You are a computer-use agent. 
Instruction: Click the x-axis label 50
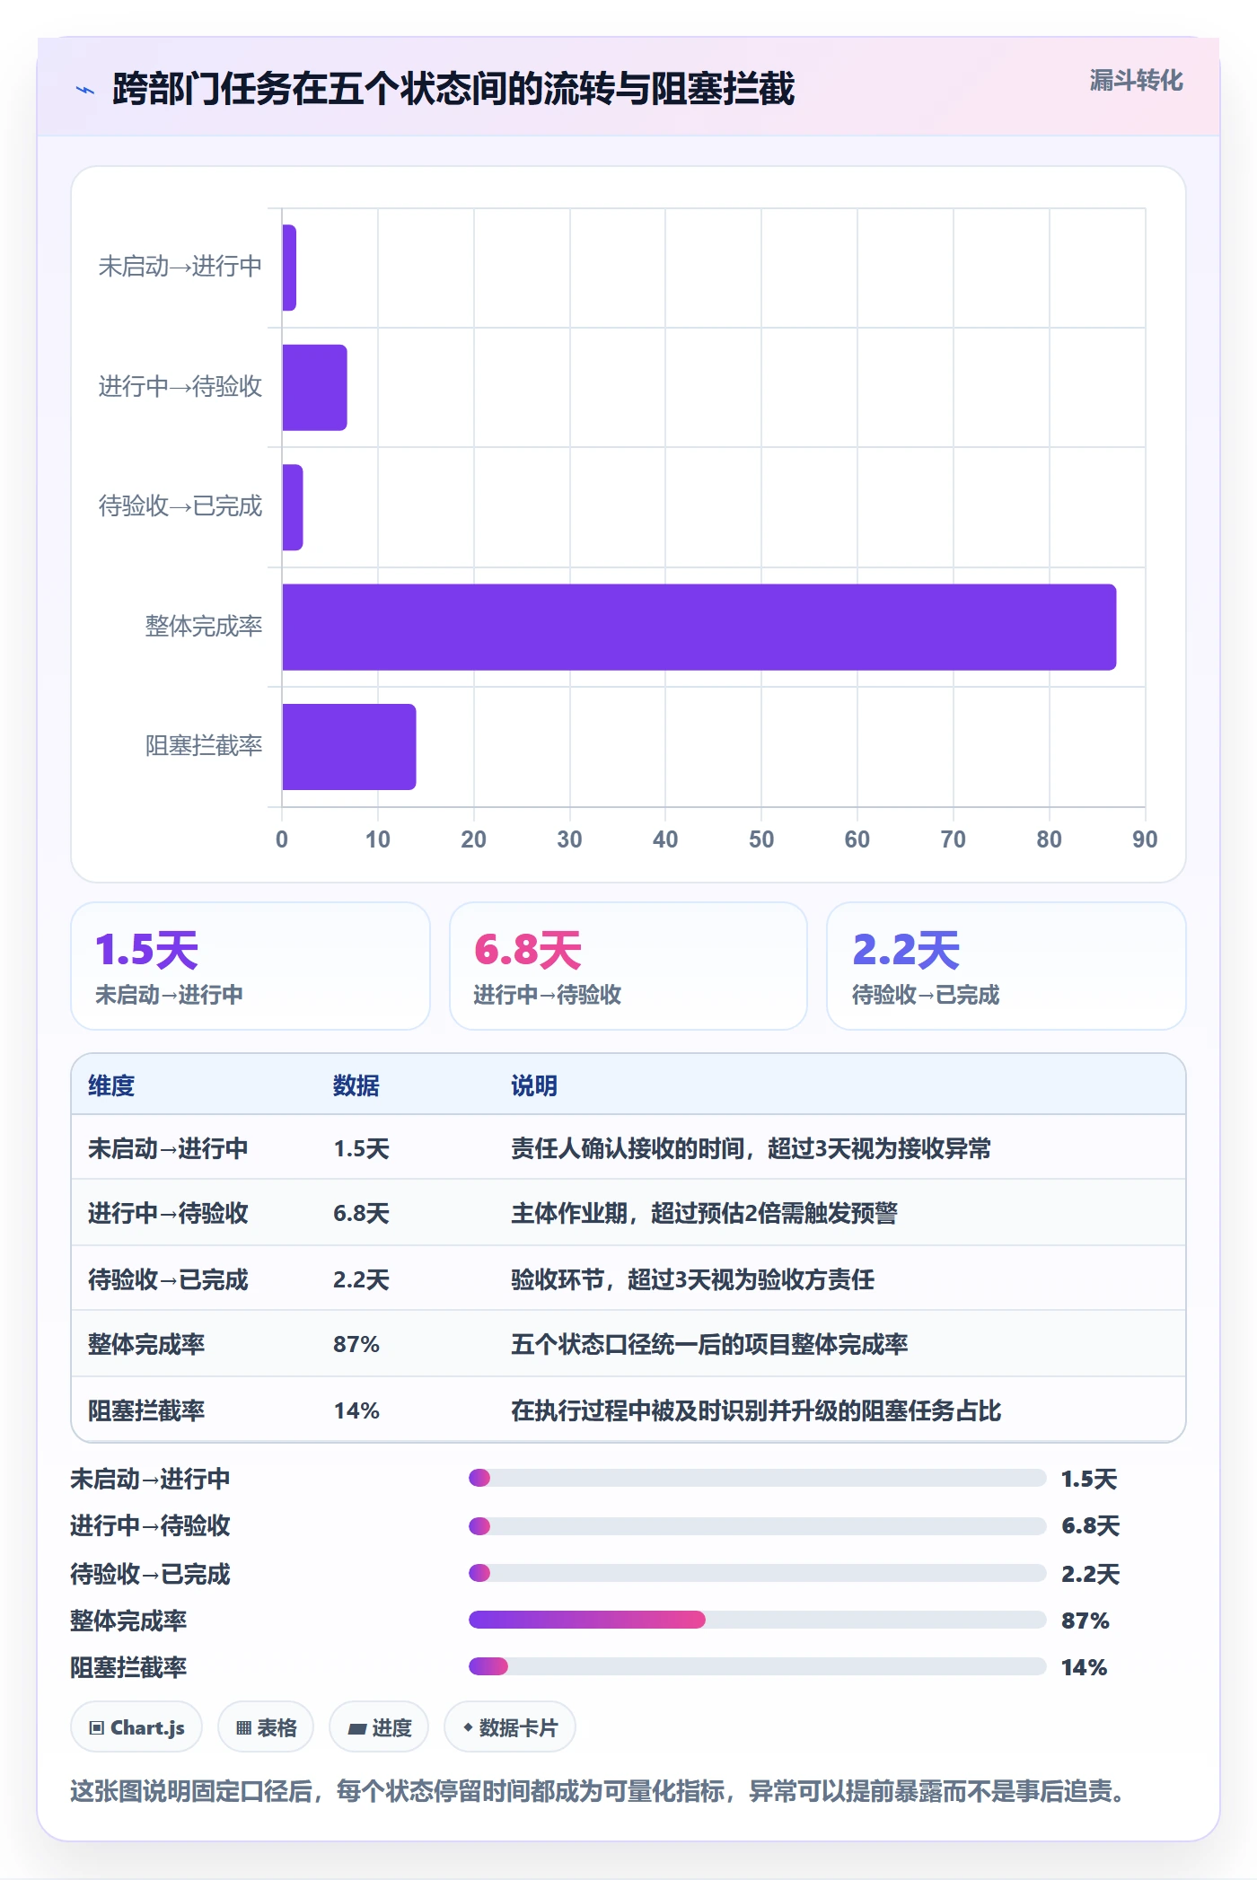[761, 839]
